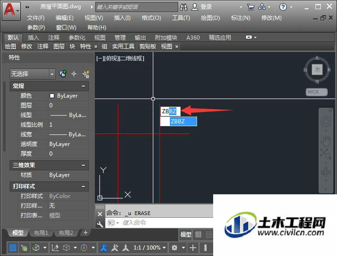337x256 pixels.
Task: Click the steering wheel navigation icon
Action: pos(326,122)
